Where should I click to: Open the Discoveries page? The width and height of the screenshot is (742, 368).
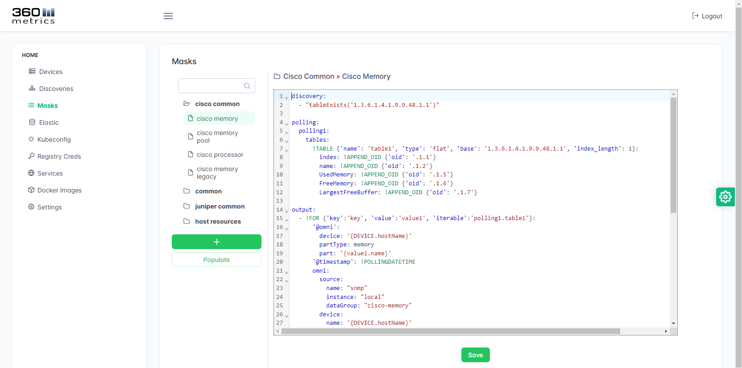pos(56,89)
